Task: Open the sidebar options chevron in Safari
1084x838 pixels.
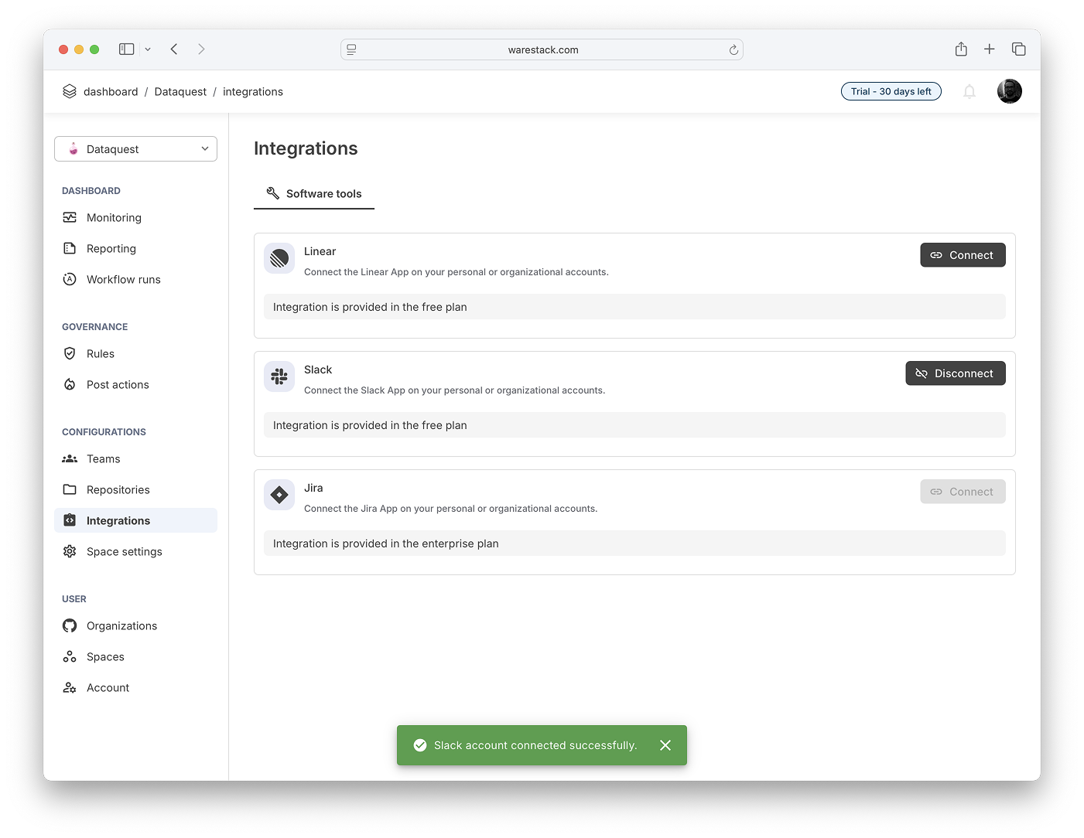Action: (148, 49)
